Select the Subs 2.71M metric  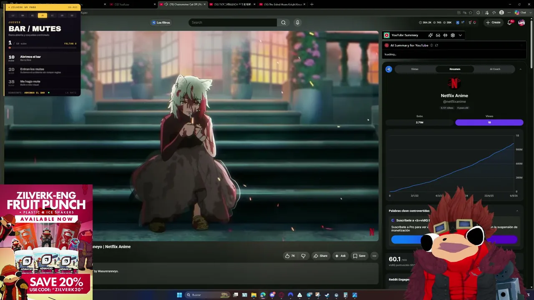419,122
